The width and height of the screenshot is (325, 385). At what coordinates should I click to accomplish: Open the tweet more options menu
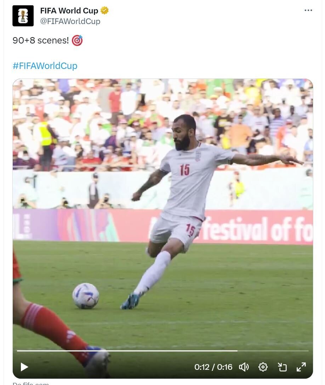(308, 10)
